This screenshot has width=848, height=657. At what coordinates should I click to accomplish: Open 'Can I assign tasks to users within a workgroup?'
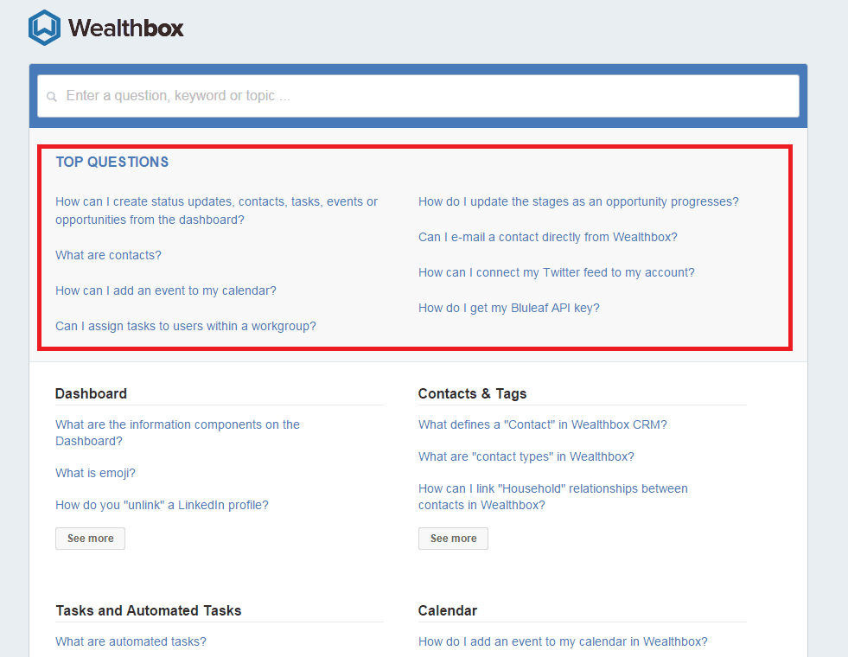pyautogui.click(x=186, y=326)
